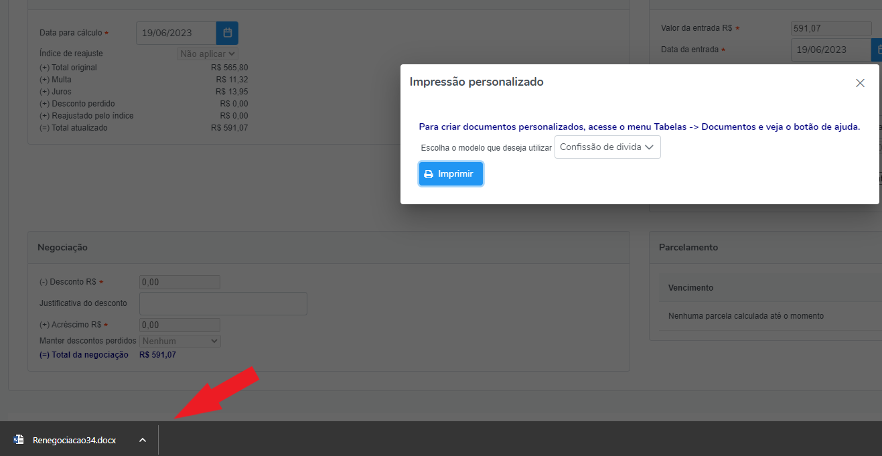
Task: Click the Impressão personalizado dialog title
Action: coord(476,82)
